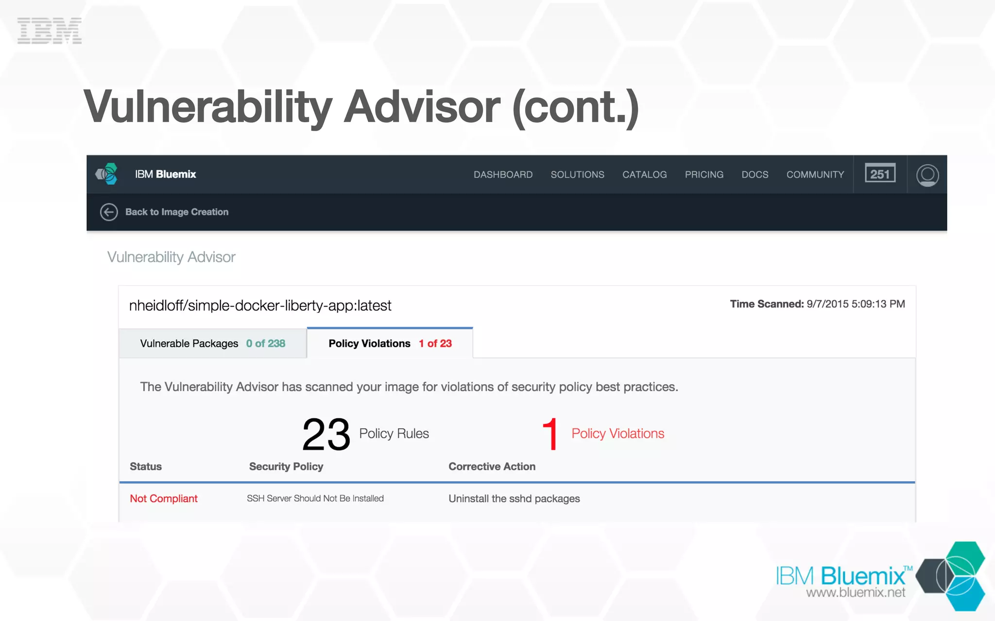Click the Time Scanned timestamp
Image resolution: width=995 pixels, height=621 pixels.
pyautogui.click(x=817, y=304)
